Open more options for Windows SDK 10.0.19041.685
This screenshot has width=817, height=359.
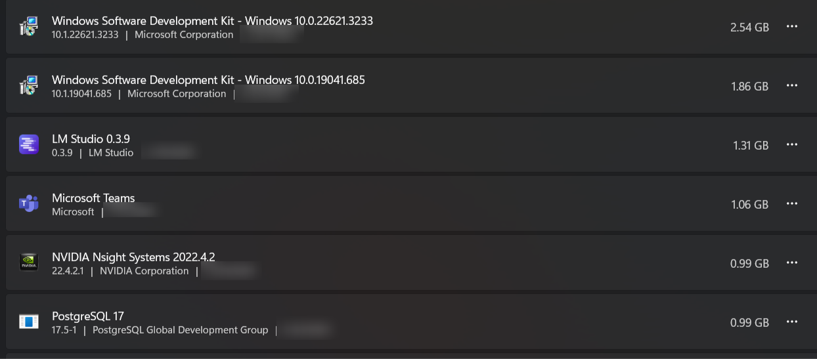[791, 86]
